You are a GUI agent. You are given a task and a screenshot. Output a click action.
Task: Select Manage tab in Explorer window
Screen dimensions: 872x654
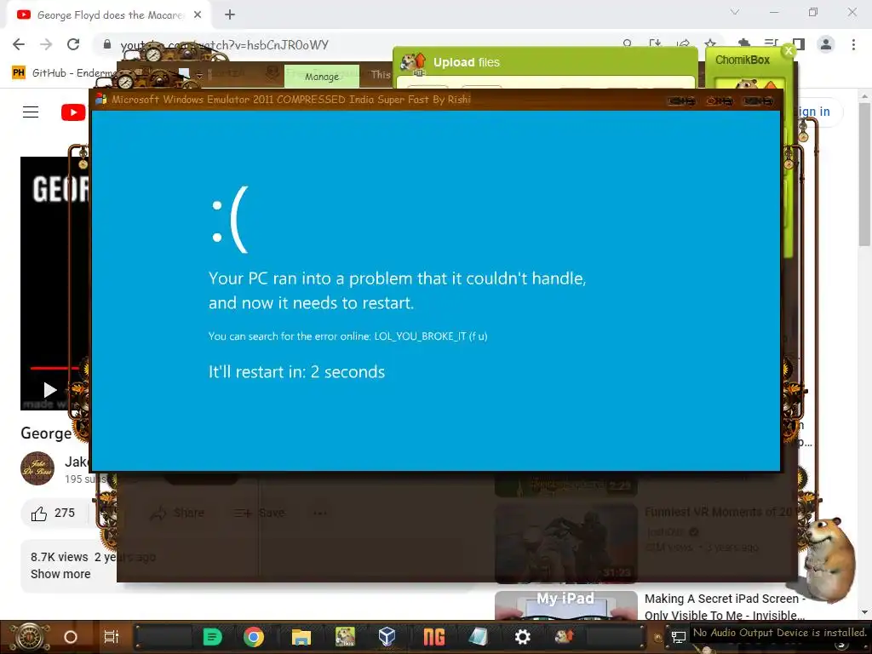point(321,76)
